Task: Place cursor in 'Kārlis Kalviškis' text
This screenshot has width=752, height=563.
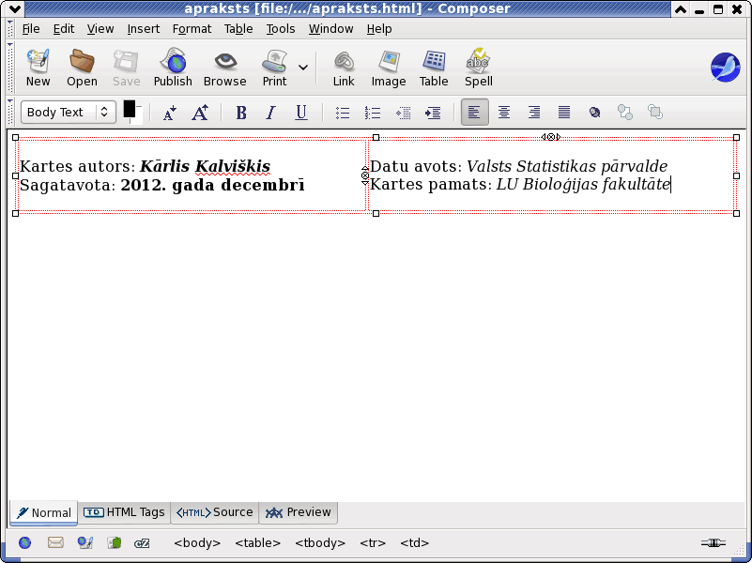Action: click(x=206, y=166)
